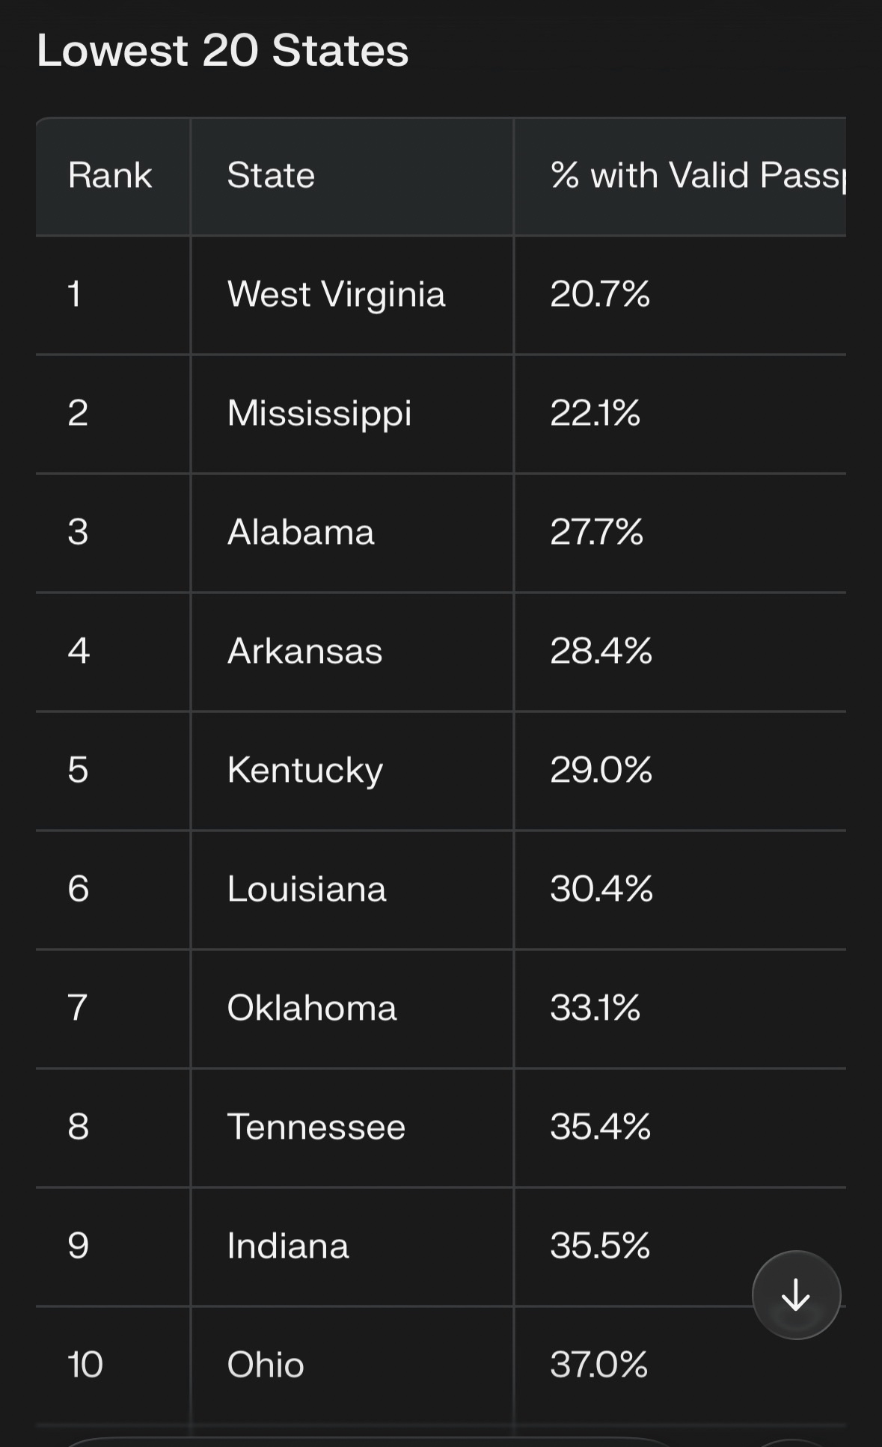Tap the scroll-to-bottom arrow button
The image size is (882, 1447).
[x=796, y=1294]
